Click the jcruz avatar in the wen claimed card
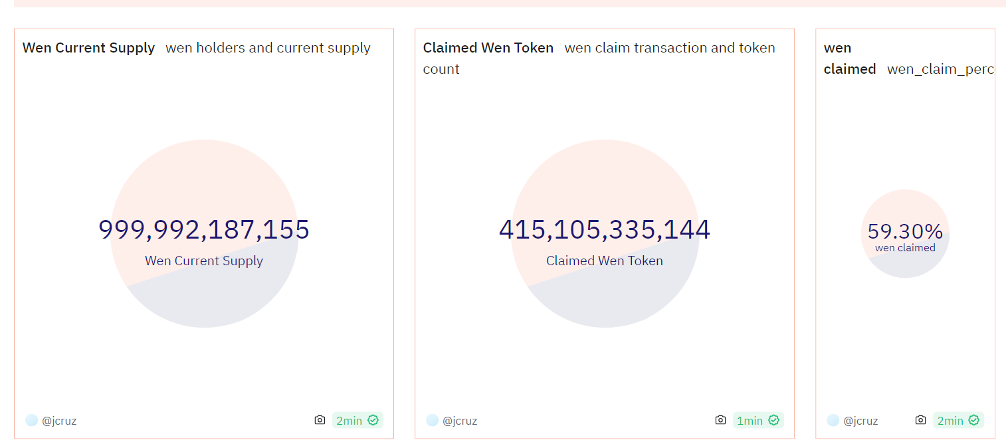This screenshot has height=442, width=1006. pos(833,420)
